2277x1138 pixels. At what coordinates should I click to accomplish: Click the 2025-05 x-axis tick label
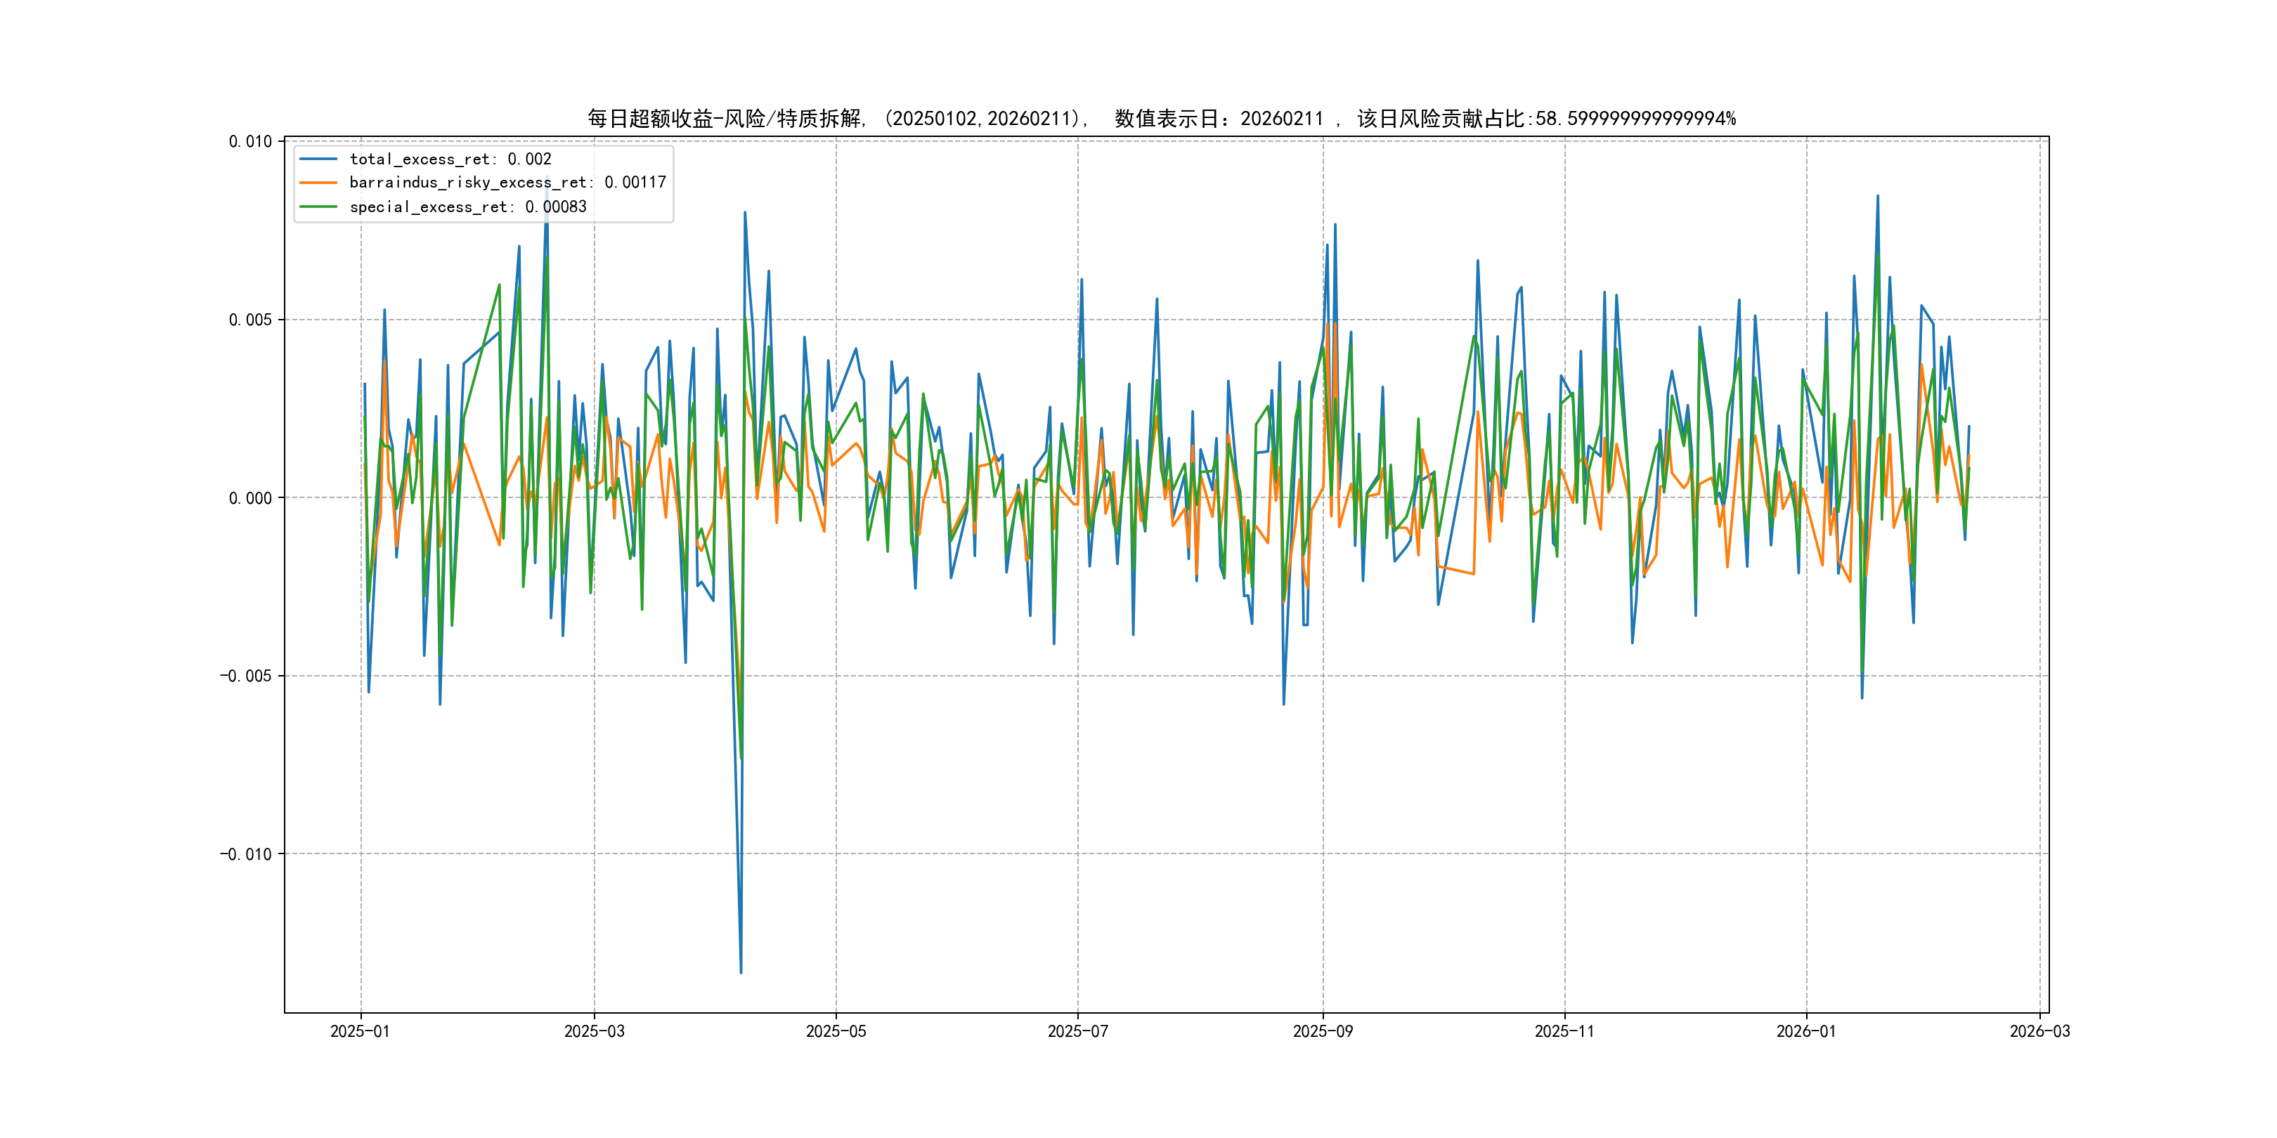(836, 1031)
